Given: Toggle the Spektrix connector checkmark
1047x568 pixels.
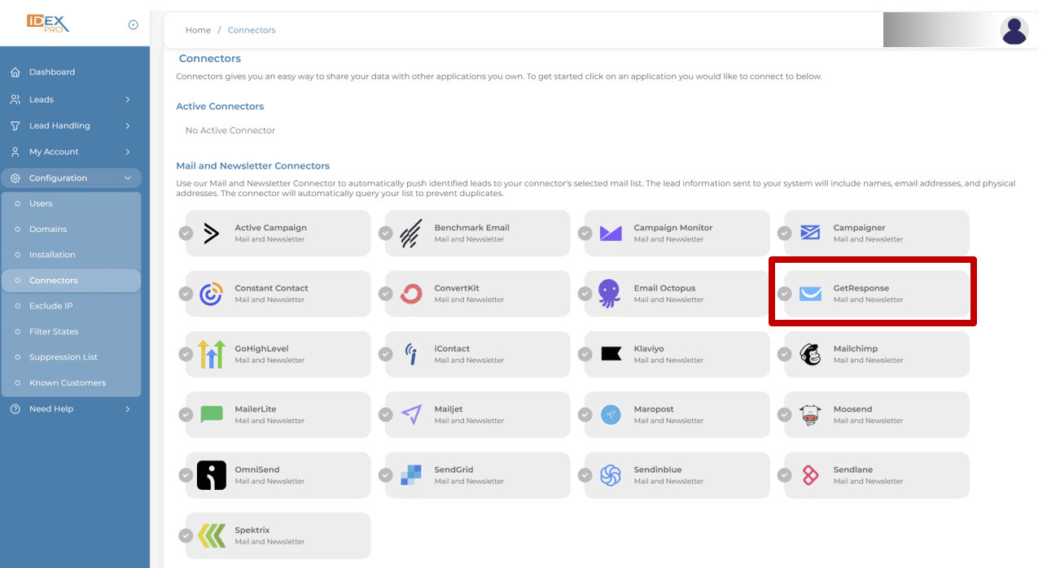Looking at the screenshot, I should (186, 535).
